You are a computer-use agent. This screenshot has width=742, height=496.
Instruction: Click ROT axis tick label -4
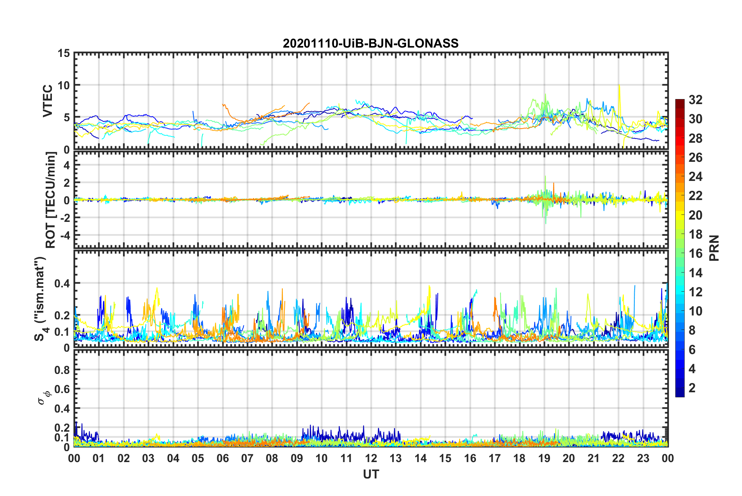(66, 236)
